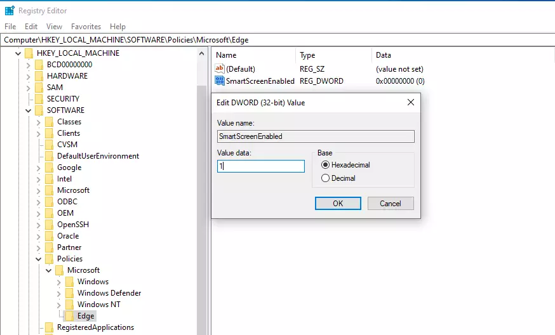
Task: Click the Partner folder icon
Action: 50,247
